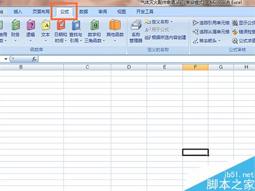Screen dimensions: 255x191
Task: Select the 公式 ribbon tab
Action: point(64,12)
